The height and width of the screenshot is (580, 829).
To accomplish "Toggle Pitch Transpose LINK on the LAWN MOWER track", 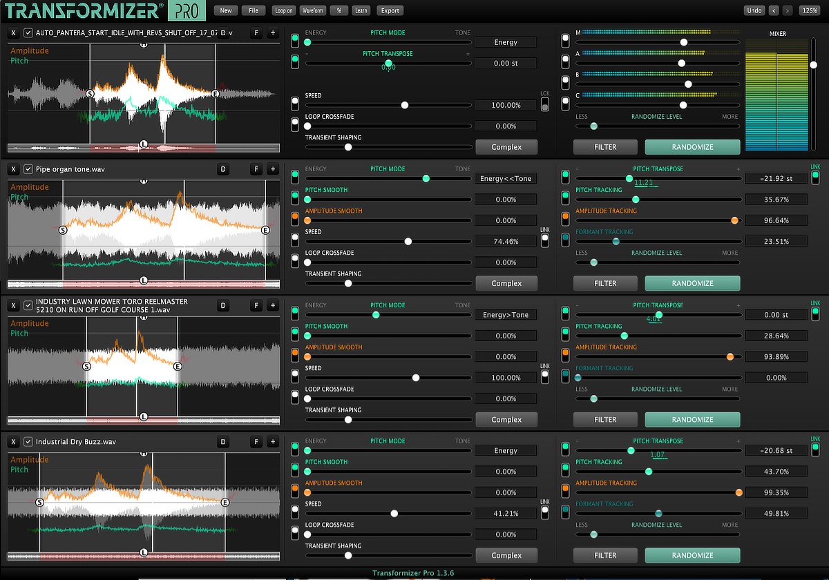I will coord(816,313).
